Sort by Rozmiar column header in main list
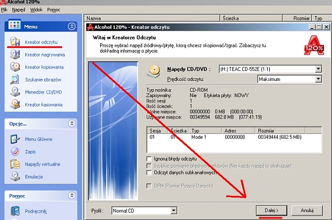 297,18
